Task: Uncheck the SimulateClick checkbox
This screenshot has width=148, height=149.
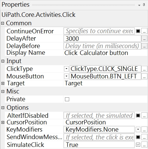Action: coord(138,144)
